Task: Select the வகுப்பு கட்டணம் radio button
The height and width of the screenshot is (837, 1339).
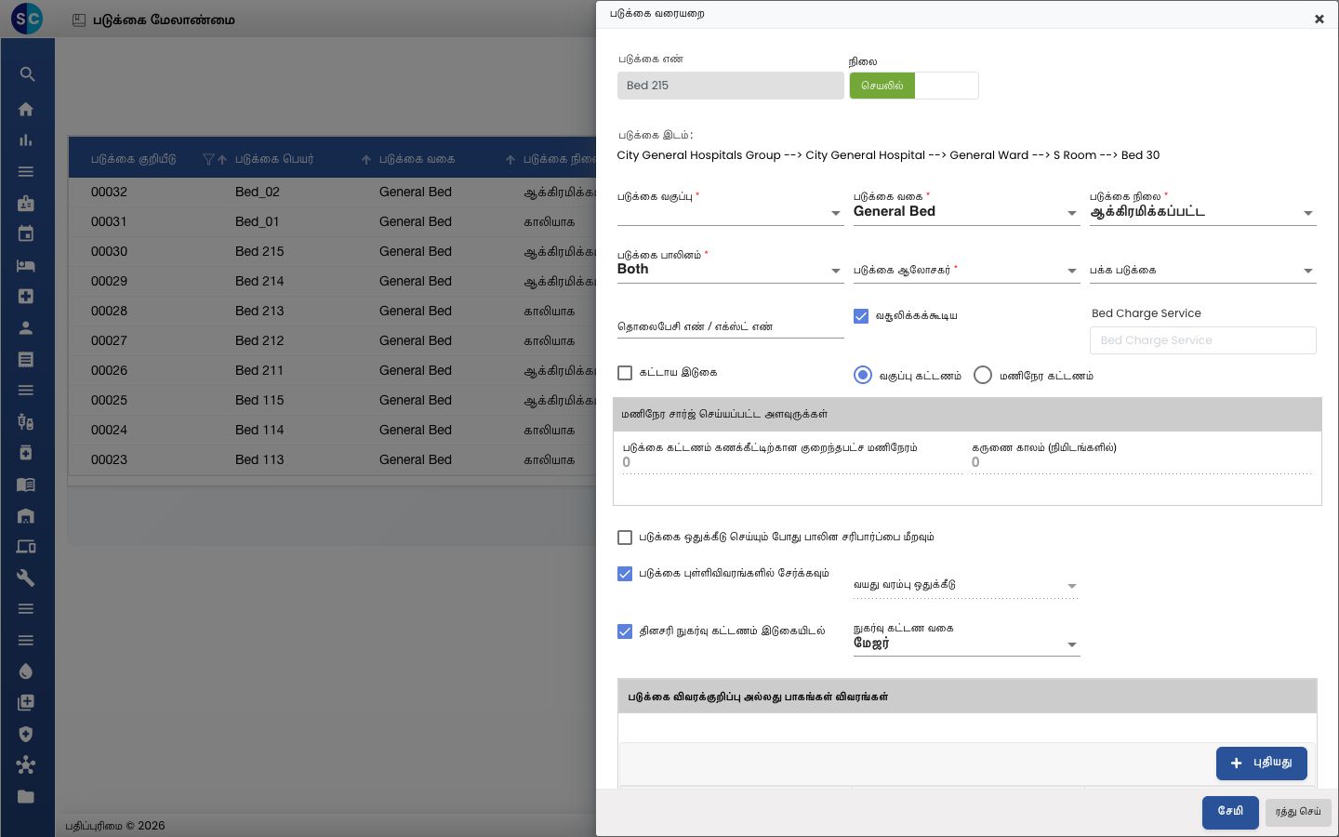Action: click(863, 375)
